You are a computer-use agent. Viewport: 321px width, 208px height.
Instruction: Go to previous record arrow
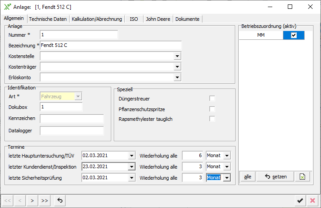point(20,200)
